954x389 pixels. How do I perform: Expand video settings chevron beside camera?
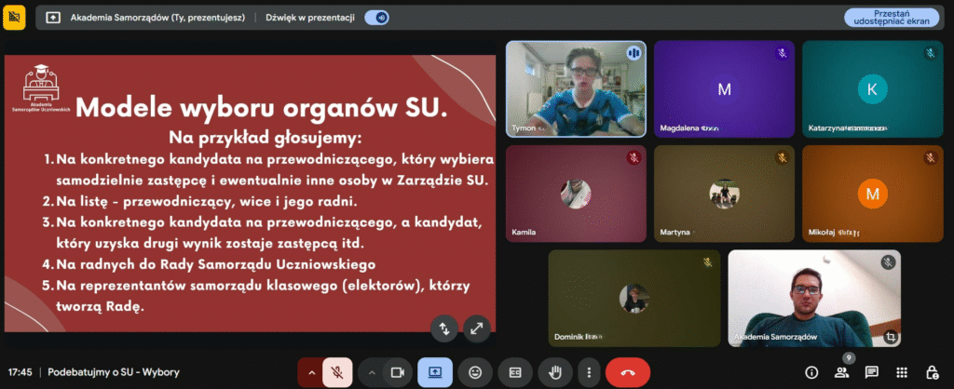click(x=372, y=372)
